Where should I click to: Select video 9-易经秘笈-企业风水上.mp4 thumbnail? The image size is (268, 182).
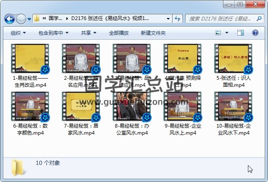coord(182,106)
